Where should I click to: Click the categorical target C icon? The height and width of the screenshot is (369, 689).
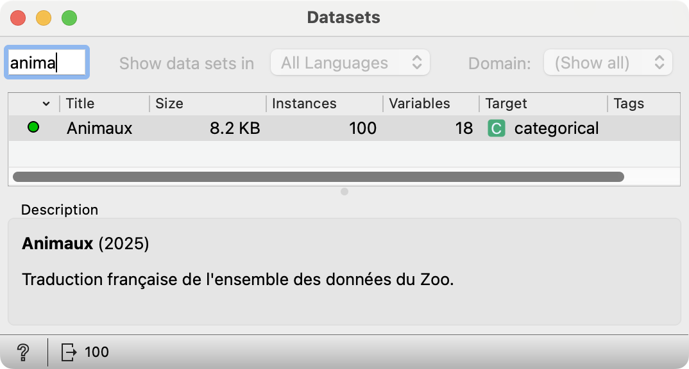pos(497,129)
